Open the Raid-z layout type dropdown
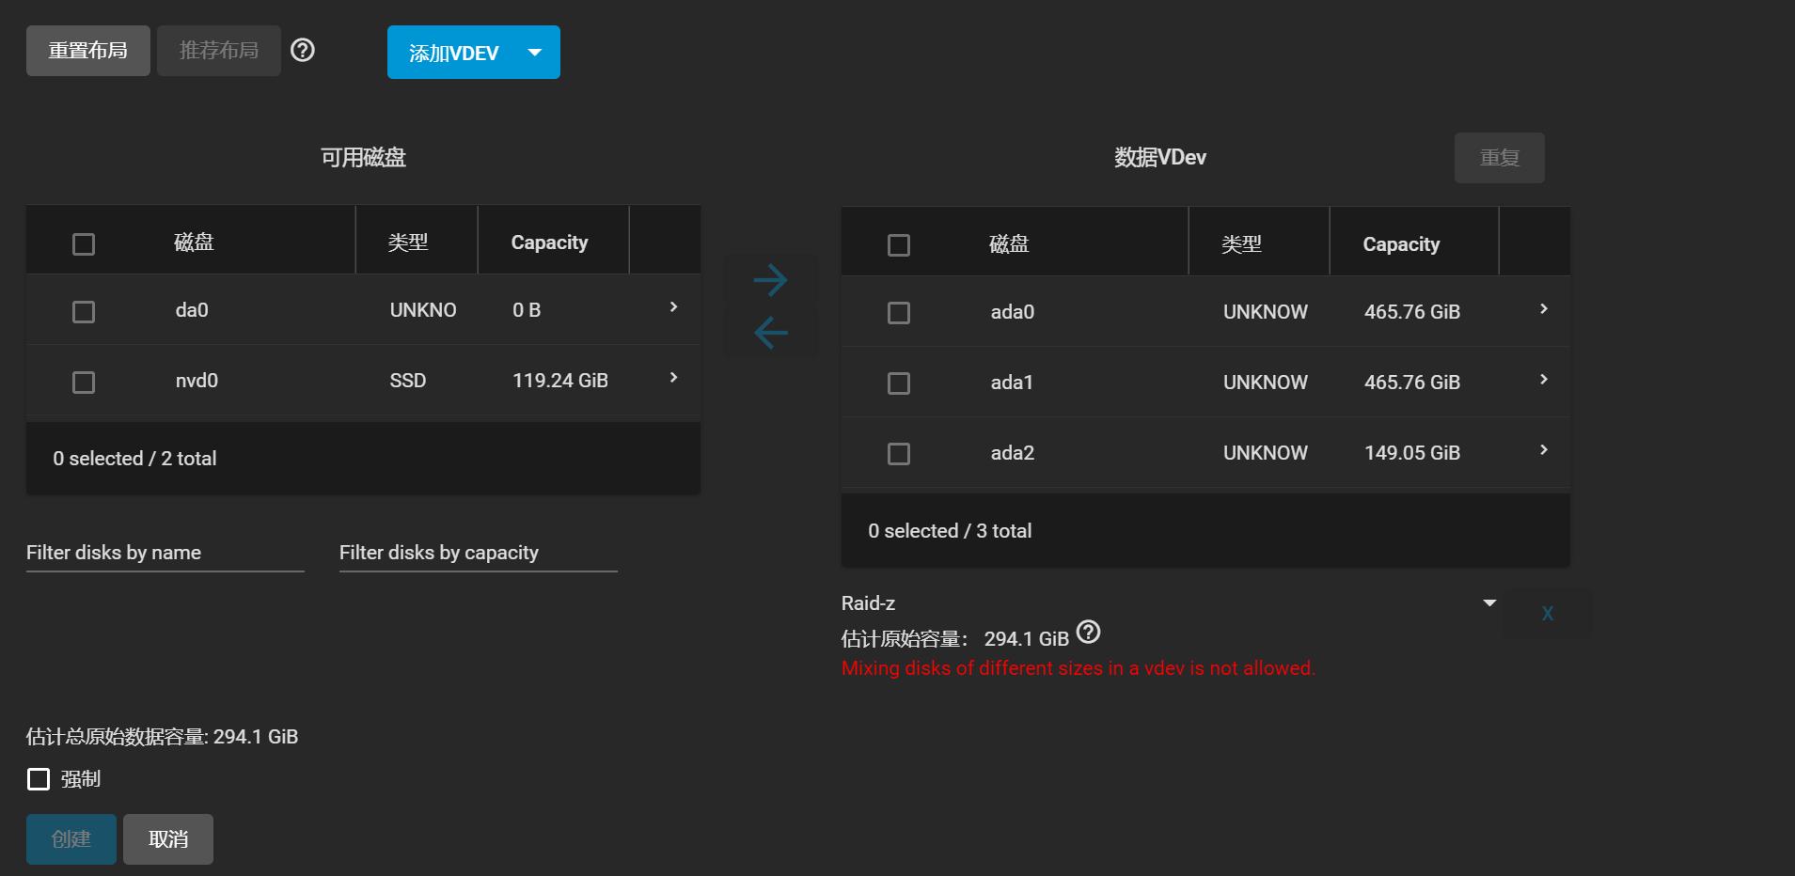1795x876 pixels. [x=1169, y=603]
